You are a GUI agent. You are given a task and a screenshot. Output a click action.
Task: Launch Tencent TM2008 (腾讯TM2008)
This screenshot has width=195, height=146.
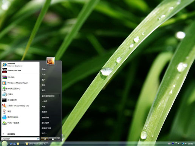pos(20,117)
